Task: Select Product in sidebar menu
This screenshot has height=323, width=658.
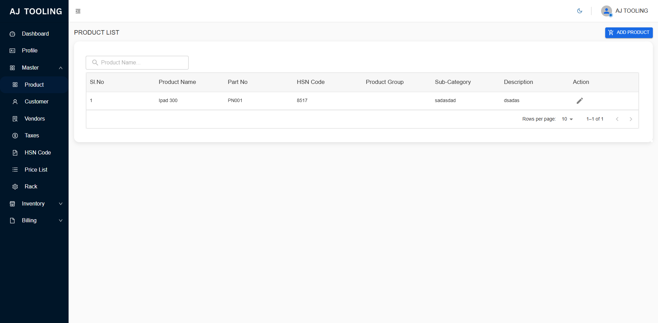Action: tap(34, 85)
